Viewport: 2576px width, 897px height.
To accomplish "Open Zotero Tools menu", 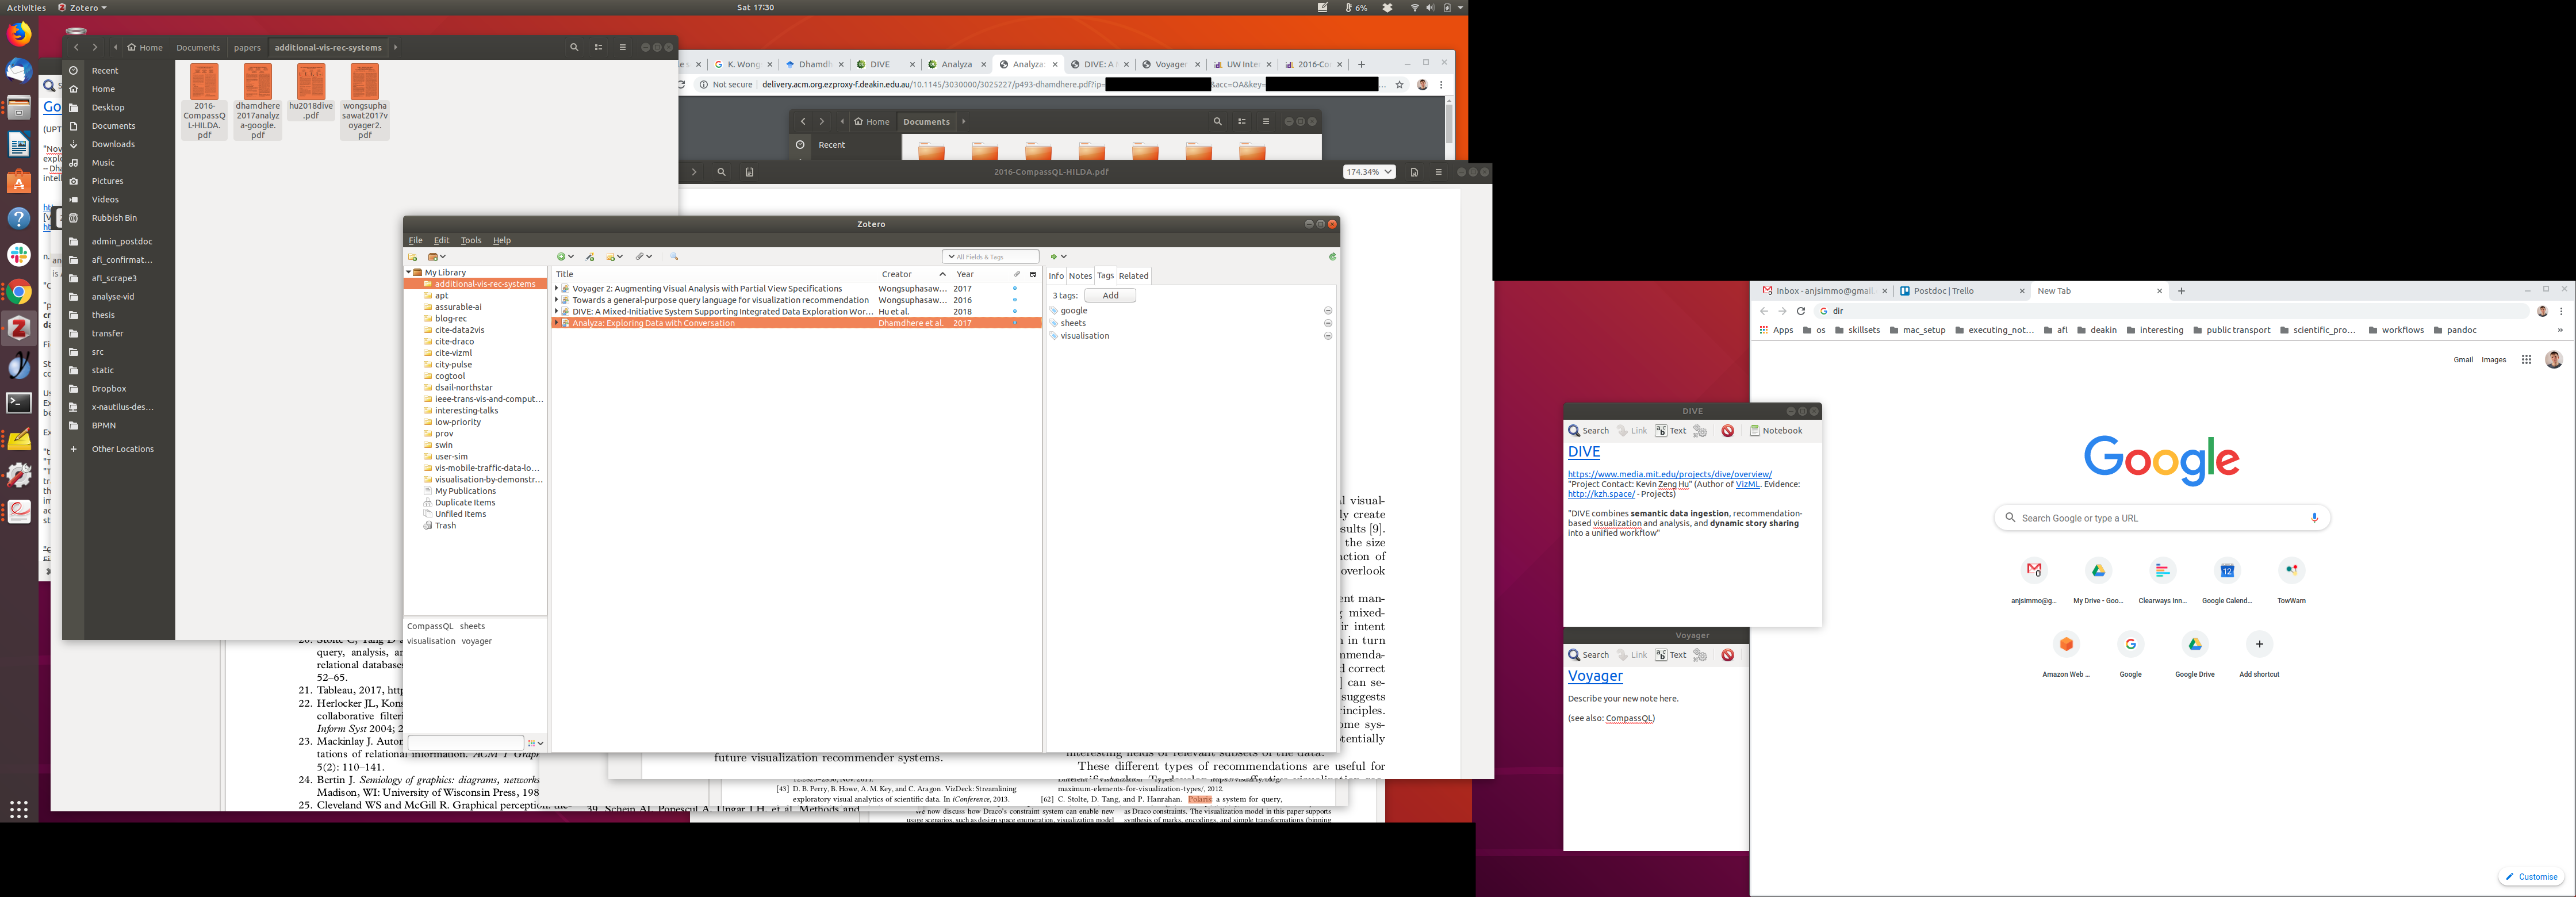I will pos(470,240).
